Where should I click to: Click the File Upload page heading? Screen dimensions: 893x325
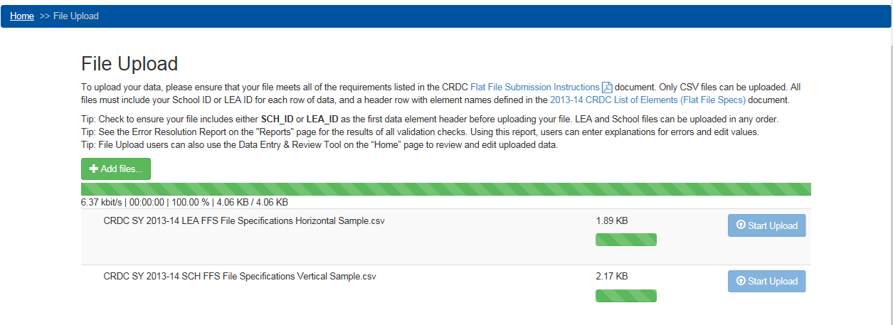[130, 63]
